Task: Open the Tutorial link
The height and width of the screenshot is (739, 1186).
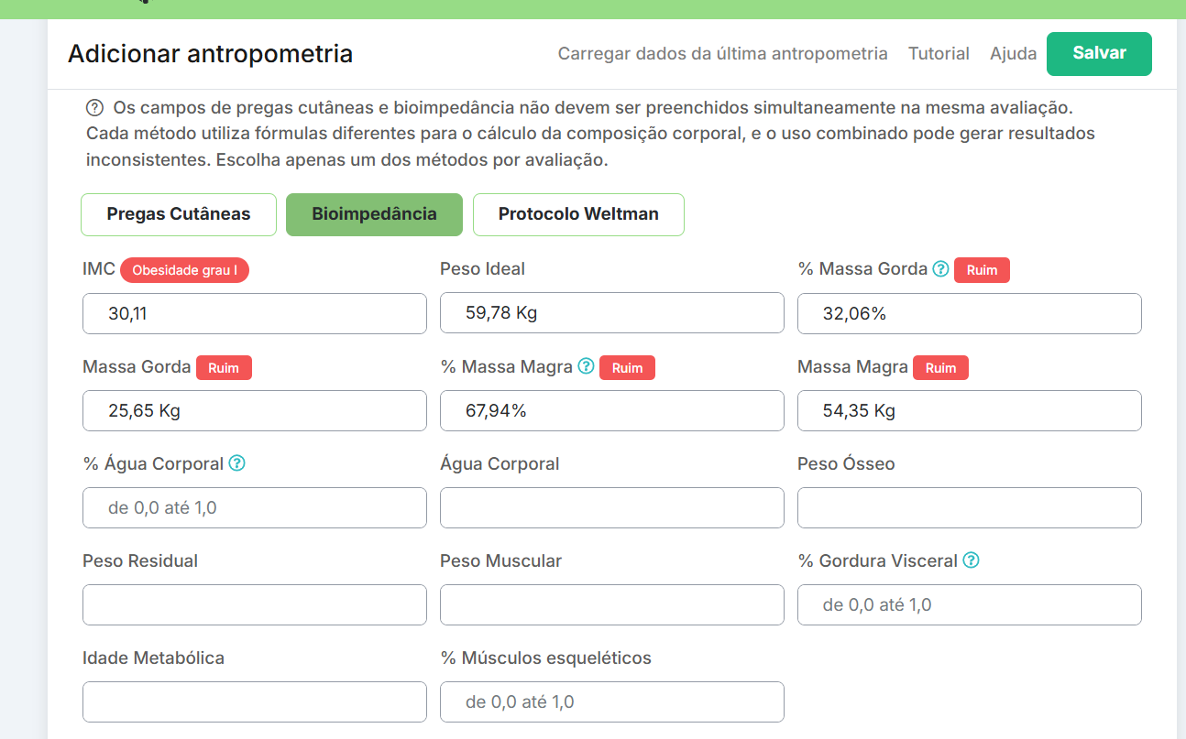Action: coord(939,54)
